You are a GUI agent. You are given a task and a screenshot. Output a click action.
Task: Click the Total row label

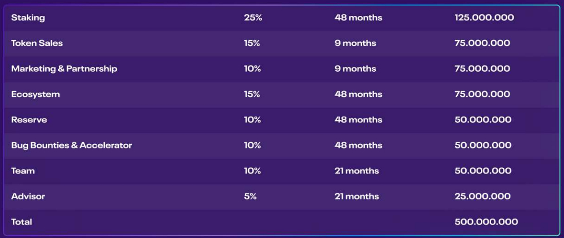coord(22,222)
